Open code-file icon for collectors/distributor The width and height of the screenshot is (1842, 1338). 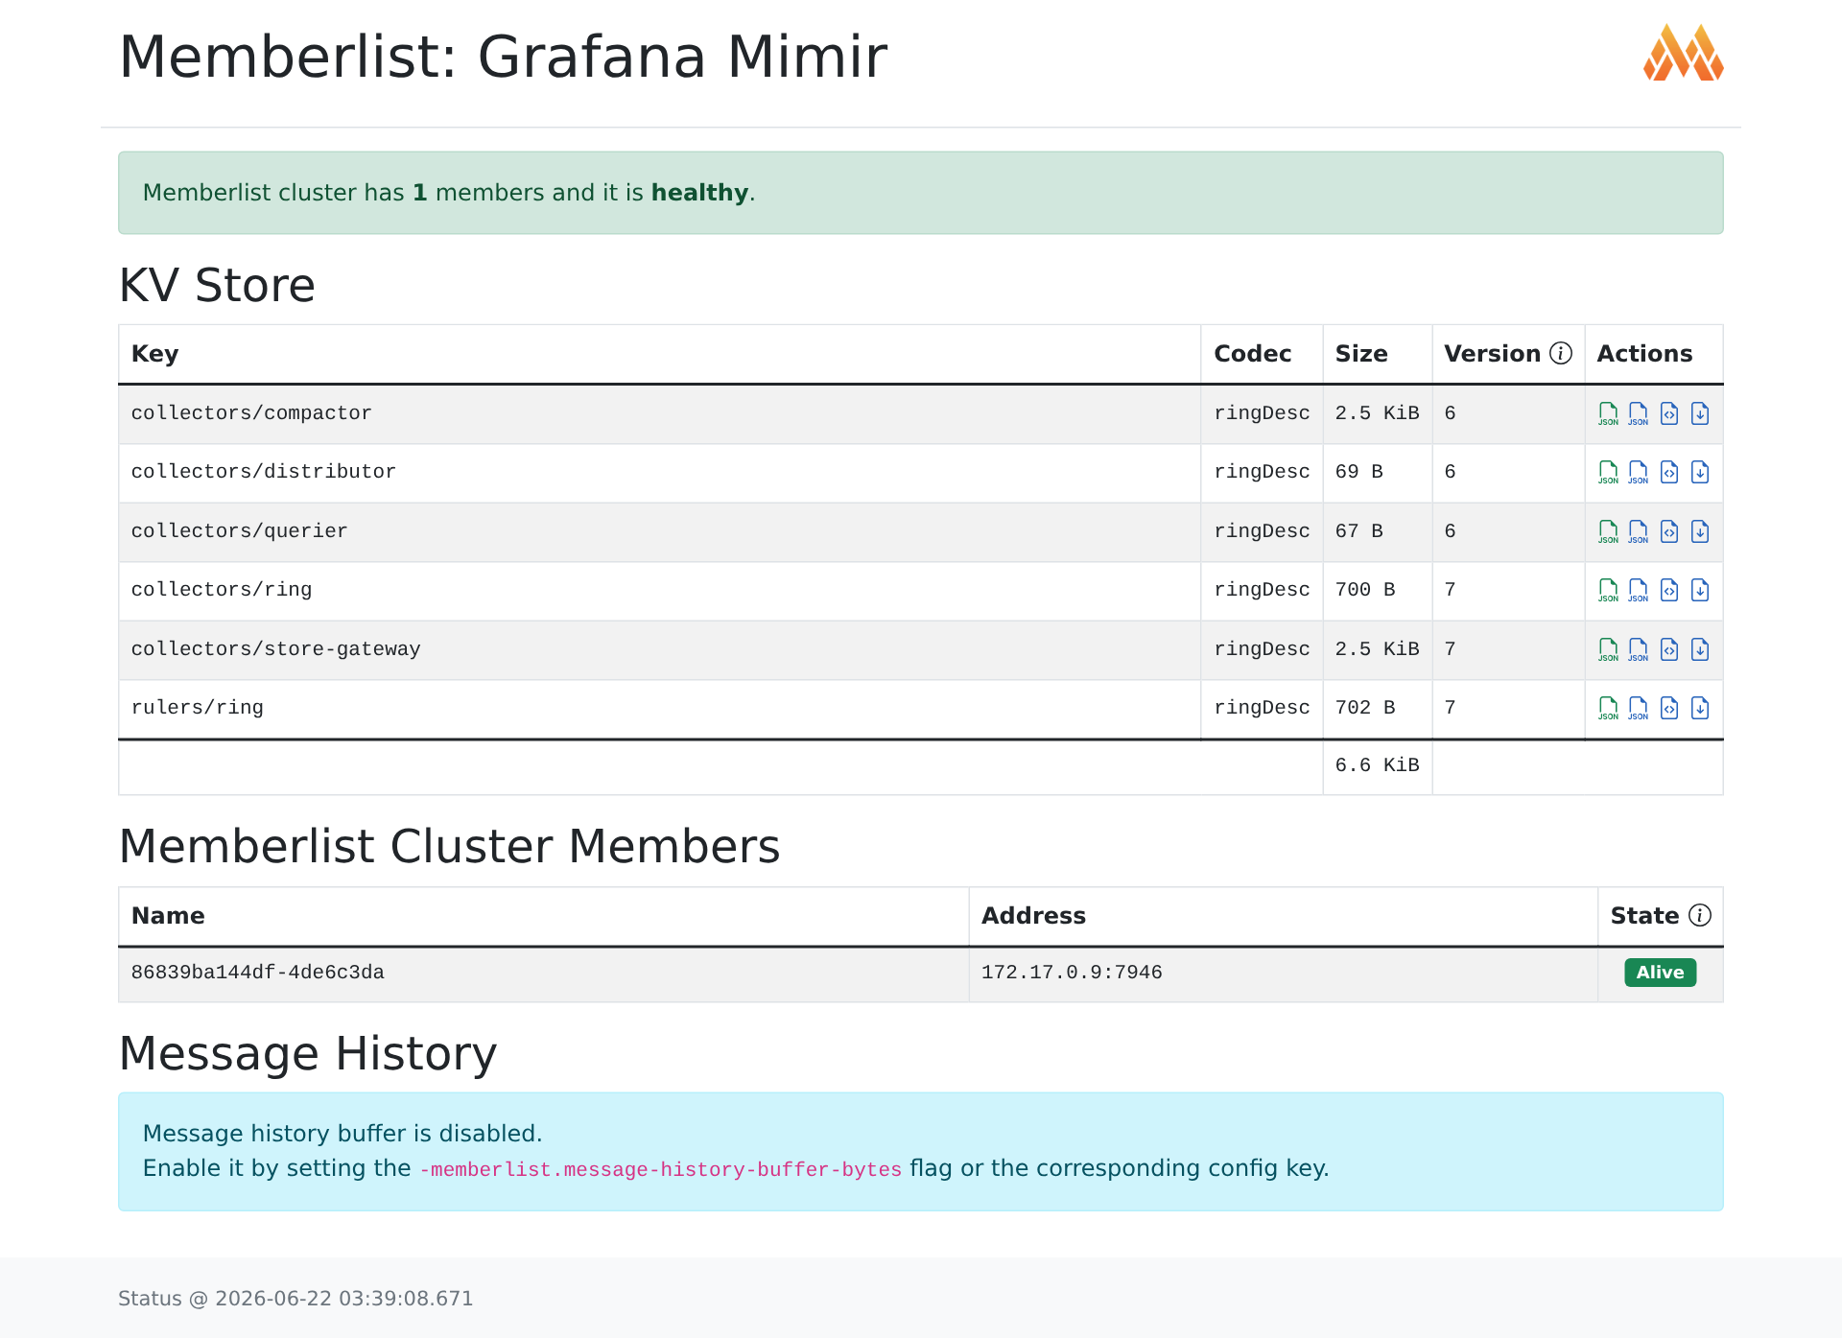click(x=1669, y=472)
